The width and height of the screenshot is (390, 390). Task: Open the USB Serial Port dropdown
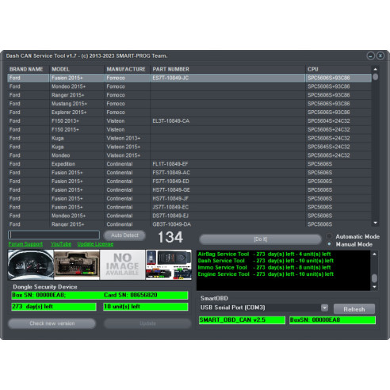click(x=324, y=308)
